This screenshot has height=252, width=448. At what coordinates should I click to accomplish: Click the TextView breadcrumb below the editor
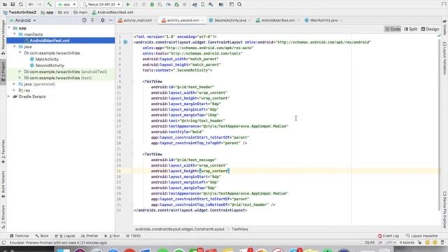coord(239,229)
